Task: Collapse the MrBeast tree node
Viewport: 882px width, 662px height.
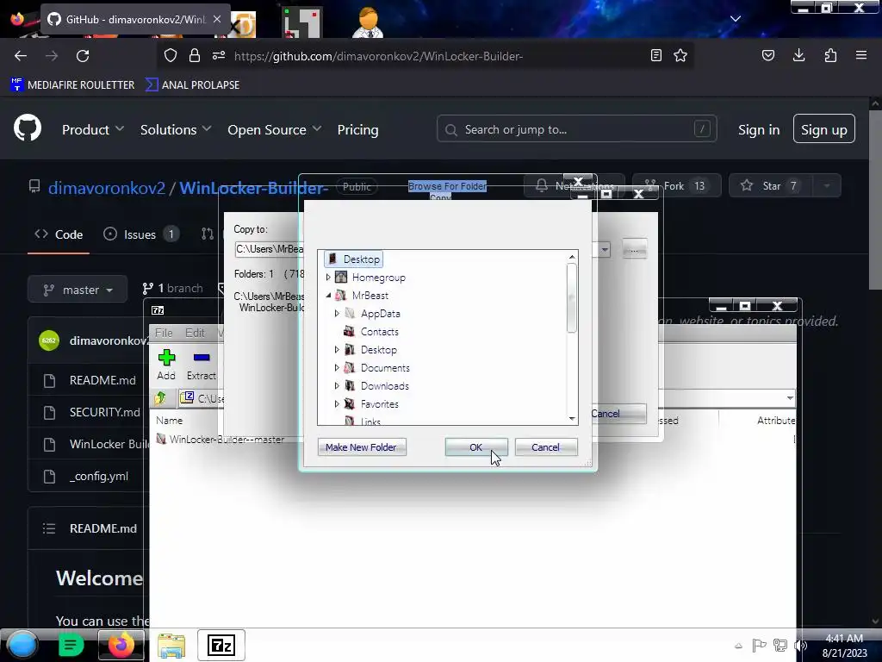Action: [x=328, y=296]
